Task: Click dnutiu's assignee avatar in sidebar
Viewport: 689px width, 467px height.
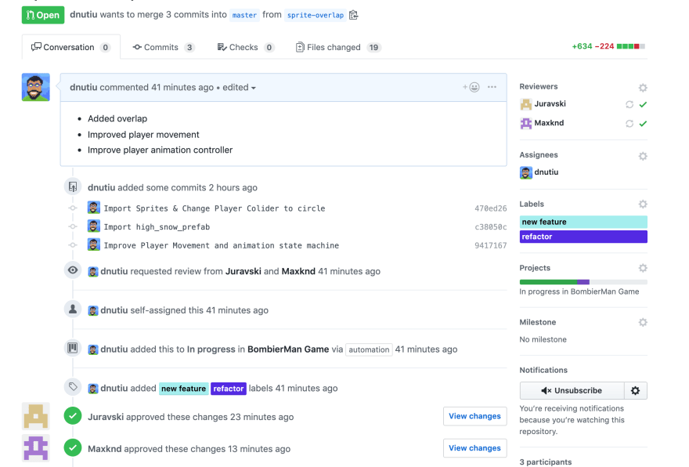Action: tap(525, 172)
